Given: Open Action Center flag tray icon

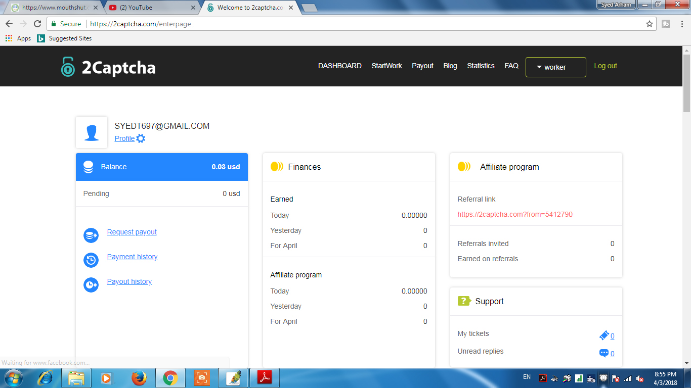Looking at the screenshot, I should point(616,378).
